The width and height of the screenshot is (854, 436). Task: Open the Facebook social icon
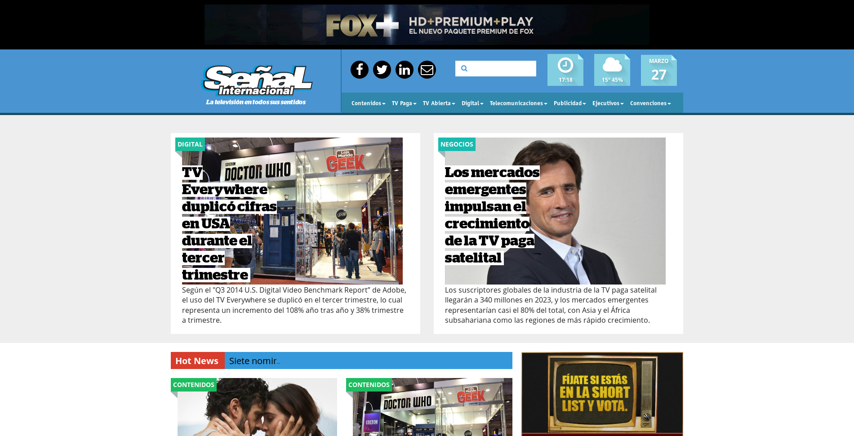click(359, 70)
